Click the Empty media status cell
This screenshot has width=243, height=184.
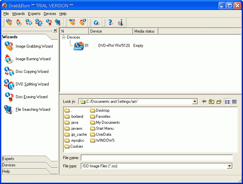(138, 46)
